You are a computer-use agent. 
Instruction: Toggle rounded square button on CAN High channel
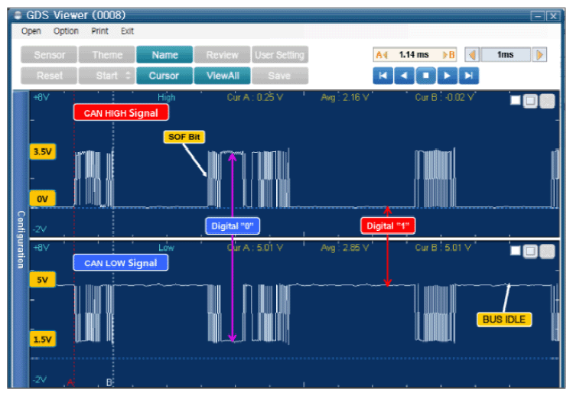(x=531, y=101)
